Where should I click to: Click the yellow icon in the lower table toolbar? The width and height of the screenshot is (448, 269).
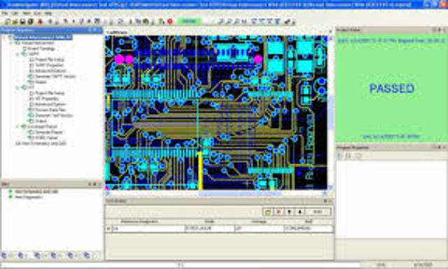(268, 212)
